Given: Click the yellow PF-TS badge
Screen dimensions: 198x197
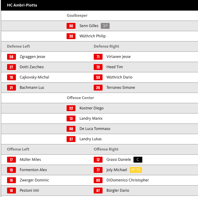Looking at the screenshot, I should (136, 170).
